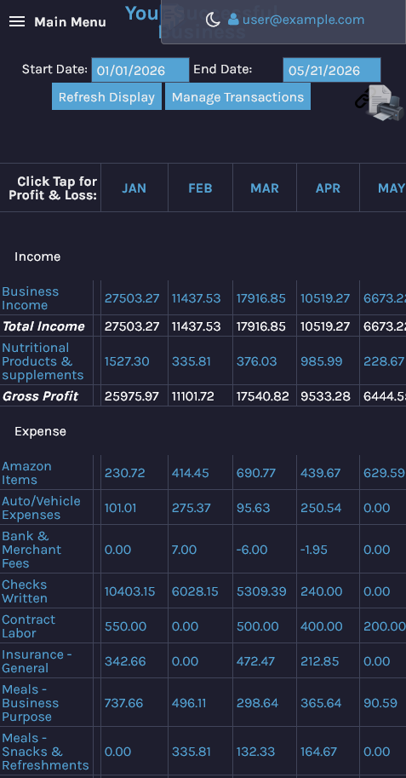This screenshot has height=778, width=406.
Task: Open user@example.com account link
Action: pyautogui.click(x=303, y=20)
